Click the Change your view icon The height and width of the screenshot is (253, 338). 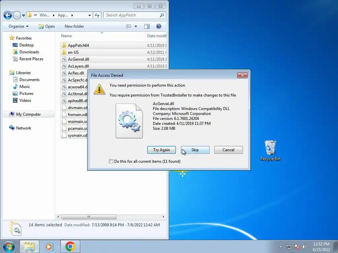[129, 26]
